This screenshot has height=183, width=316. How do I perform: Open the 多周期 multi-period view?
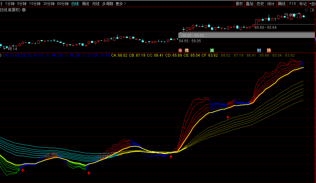coord(107,4)
